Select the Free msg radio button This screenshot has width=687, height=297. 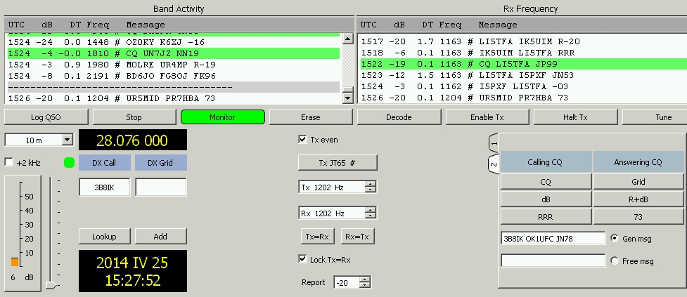[615, 261]
